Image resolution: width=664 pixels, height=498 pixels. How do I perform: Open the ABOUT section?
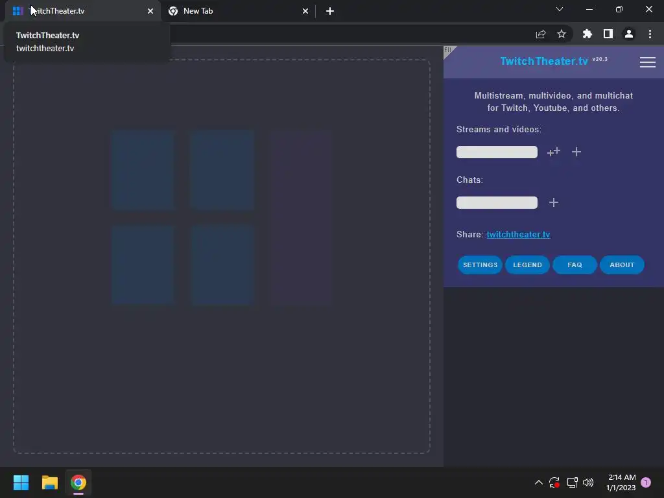tap(622, 265)
